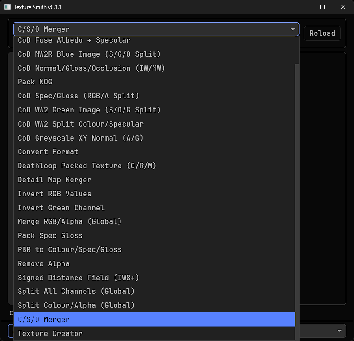Select the Remove Alpha option
Image resolution: width=354 pixels, height=341 pixels.
tap(154, 263)
